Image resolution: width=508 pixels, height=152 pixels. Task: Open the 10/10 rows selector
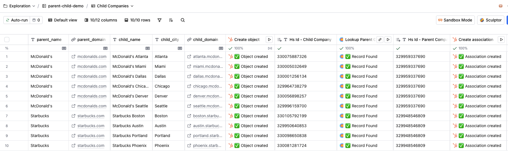pos(137,20)
